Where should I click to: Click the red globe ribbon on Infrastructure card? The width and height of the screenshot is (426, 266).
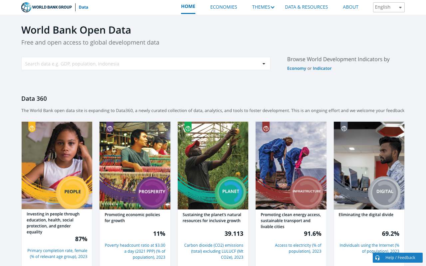click(x=266, y=127)
